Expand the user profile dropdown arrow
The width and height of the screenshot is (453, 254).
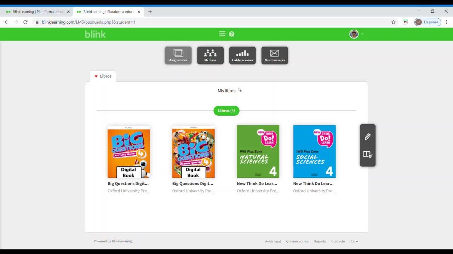click(x=362, y=34)
